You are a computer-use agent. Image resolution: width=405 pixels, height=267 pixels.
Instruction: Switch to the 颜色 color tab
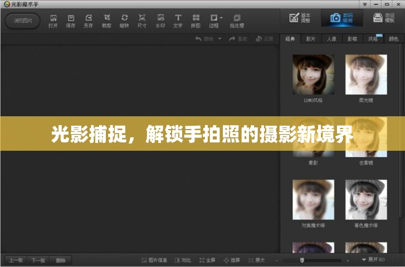click(393, 39)
